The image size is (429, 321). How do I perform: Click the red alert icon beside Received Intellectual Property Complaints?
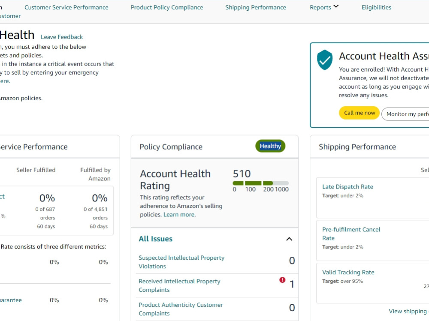pos(282,280)
